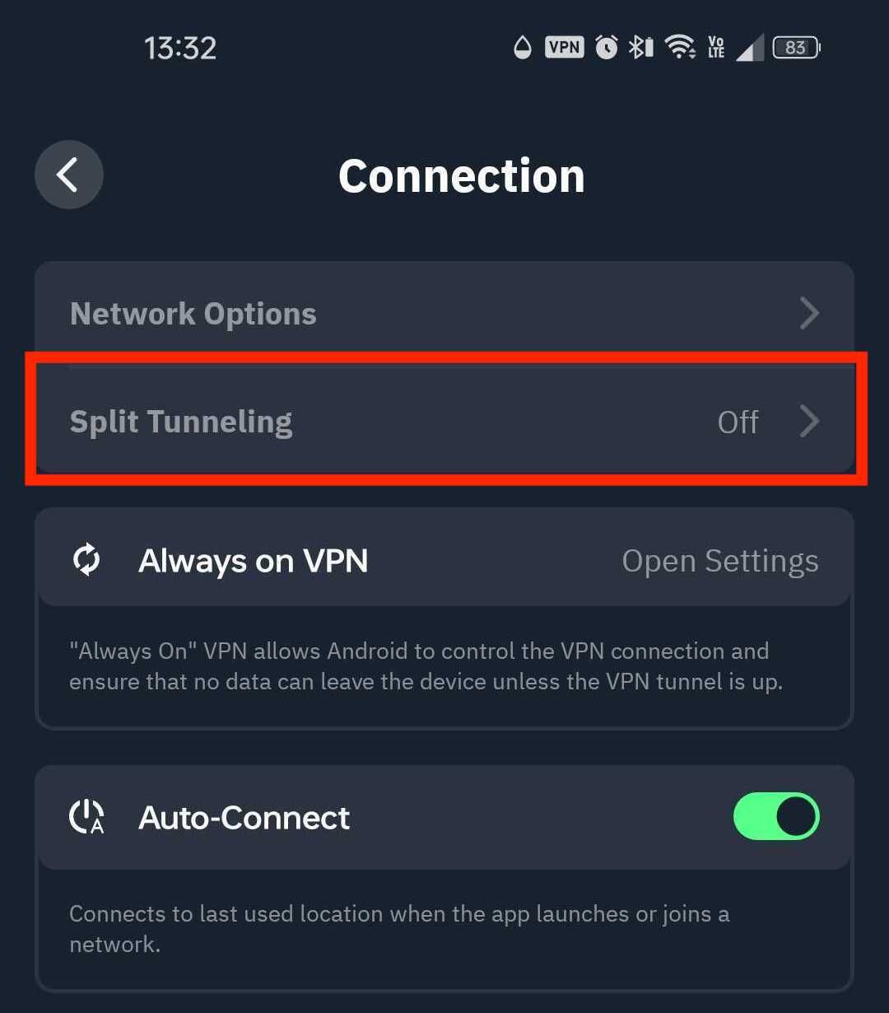Click the water drop icon in the status bar
Screen dimensions: 889x1013
click(524, 47)
